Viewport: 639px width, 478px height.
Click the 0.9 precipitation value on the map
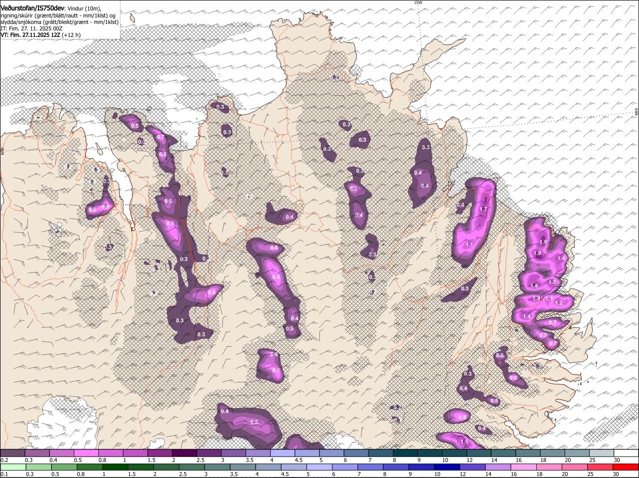[x=105, y=207]
